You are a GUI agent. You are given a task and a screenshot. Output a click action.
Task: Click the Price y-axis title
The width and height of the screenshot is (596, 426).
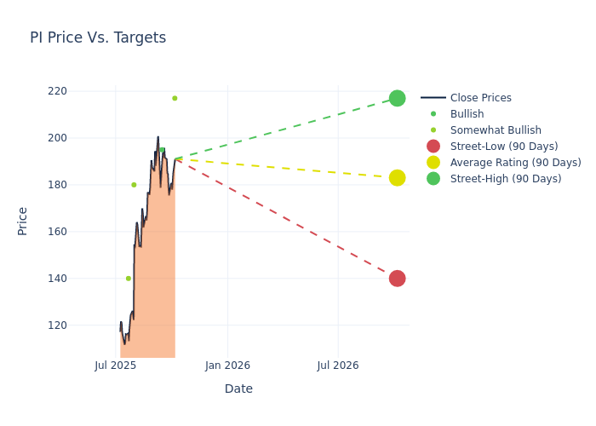[x=23, y=221]
